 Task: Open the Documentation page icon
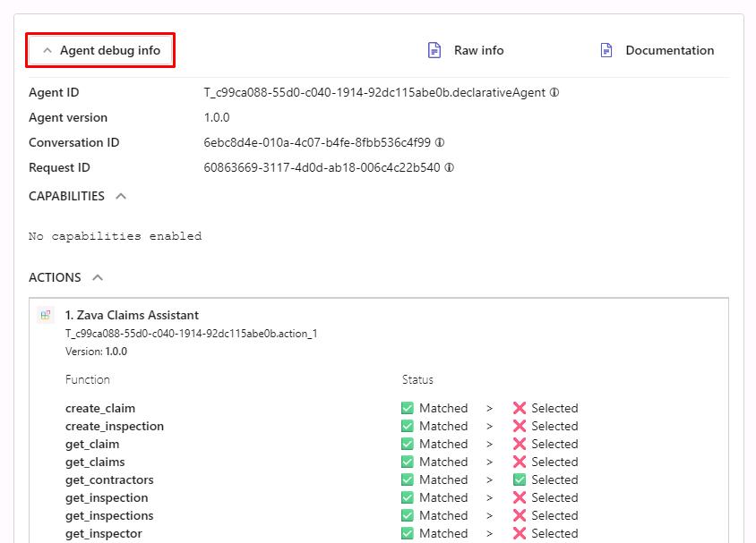pos(606,50)
